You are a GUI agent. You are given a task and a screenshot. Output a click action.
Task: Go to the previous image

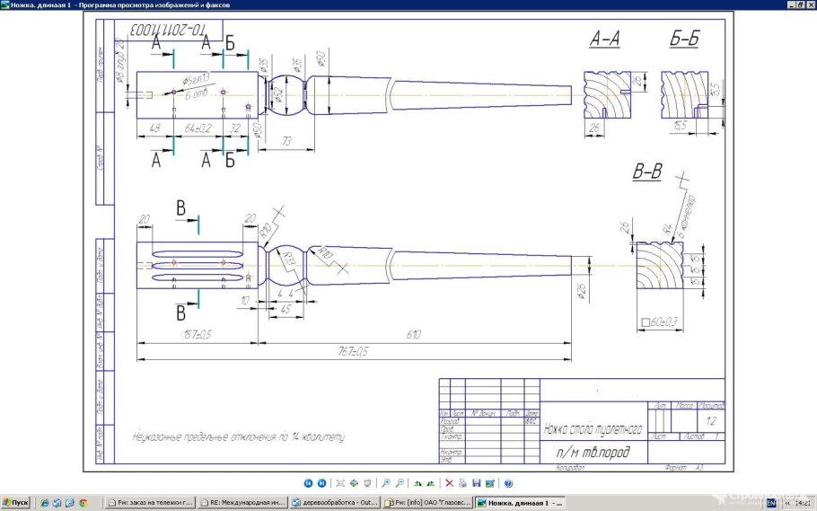point(309,482)
